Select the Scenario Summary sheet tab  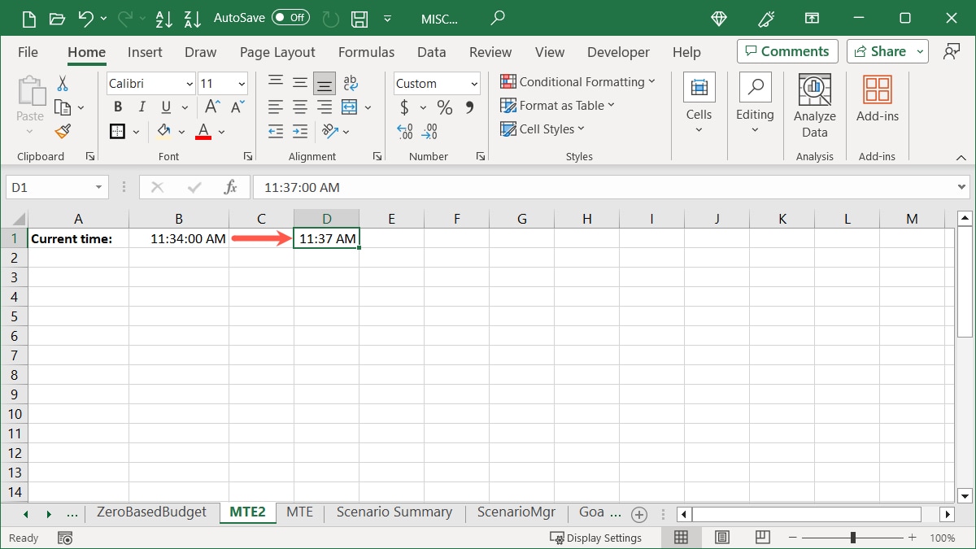pyautogui.click(x=394, y=512)
